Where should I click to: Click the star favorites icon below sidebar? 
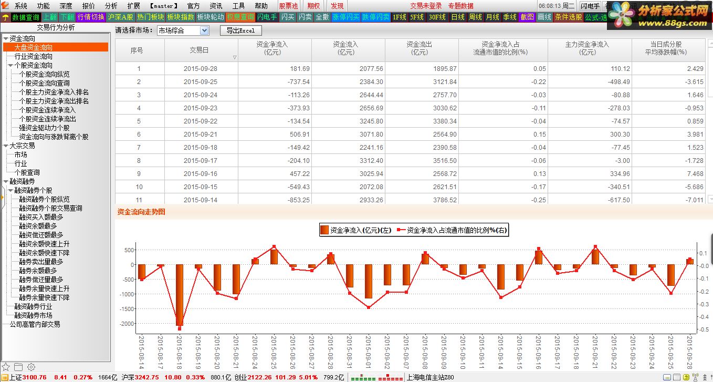pyautogui.click(x=6, y=367)
